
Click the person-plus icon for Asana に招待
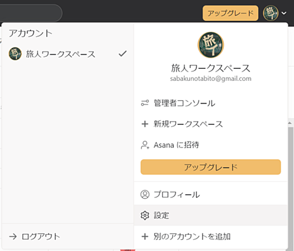click(145, 145)
